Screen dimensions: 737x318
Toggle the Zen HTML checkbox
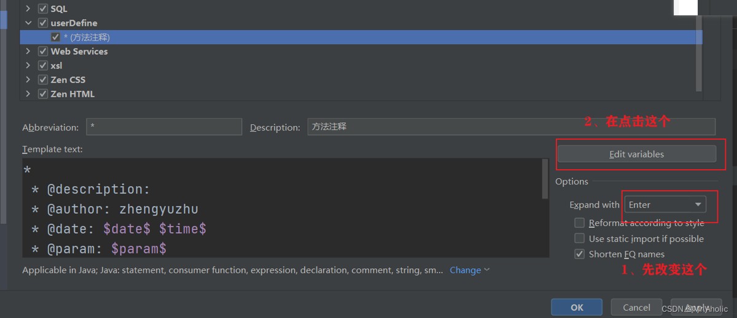(x=43, y=94)
